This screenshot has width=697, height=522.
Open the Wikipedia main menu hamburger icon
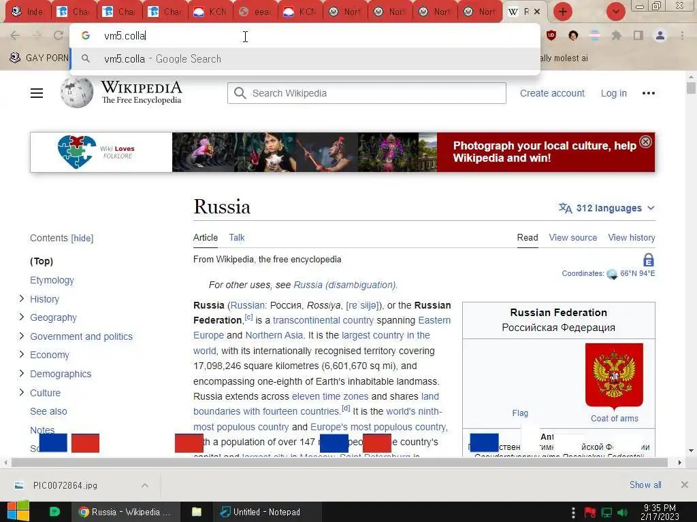click(x=37, y=93)
